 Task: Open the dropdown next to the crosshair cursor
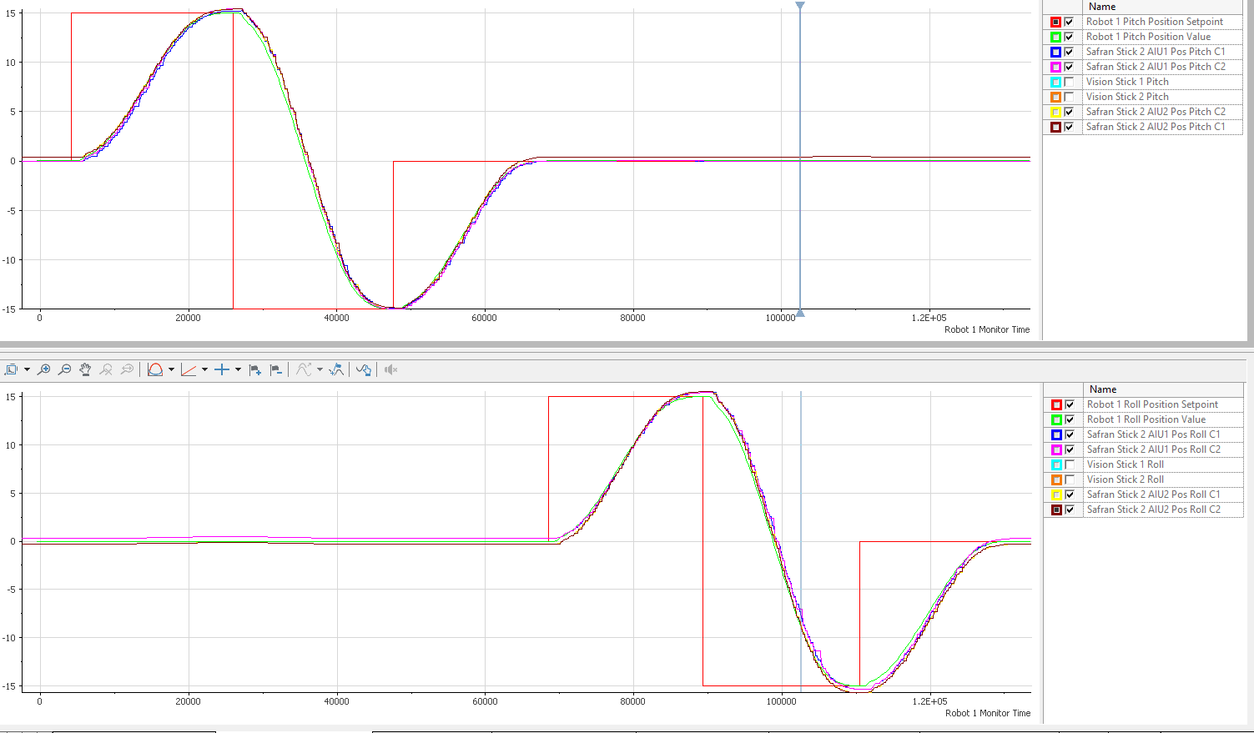[x=238, y=369]
